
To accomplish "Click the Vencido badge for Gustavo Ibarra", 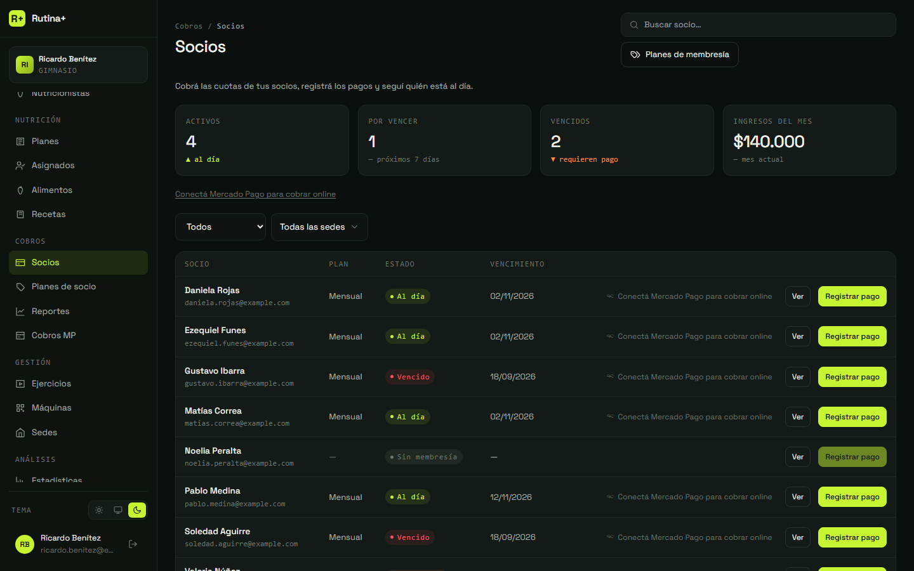I will coord(410,377).
